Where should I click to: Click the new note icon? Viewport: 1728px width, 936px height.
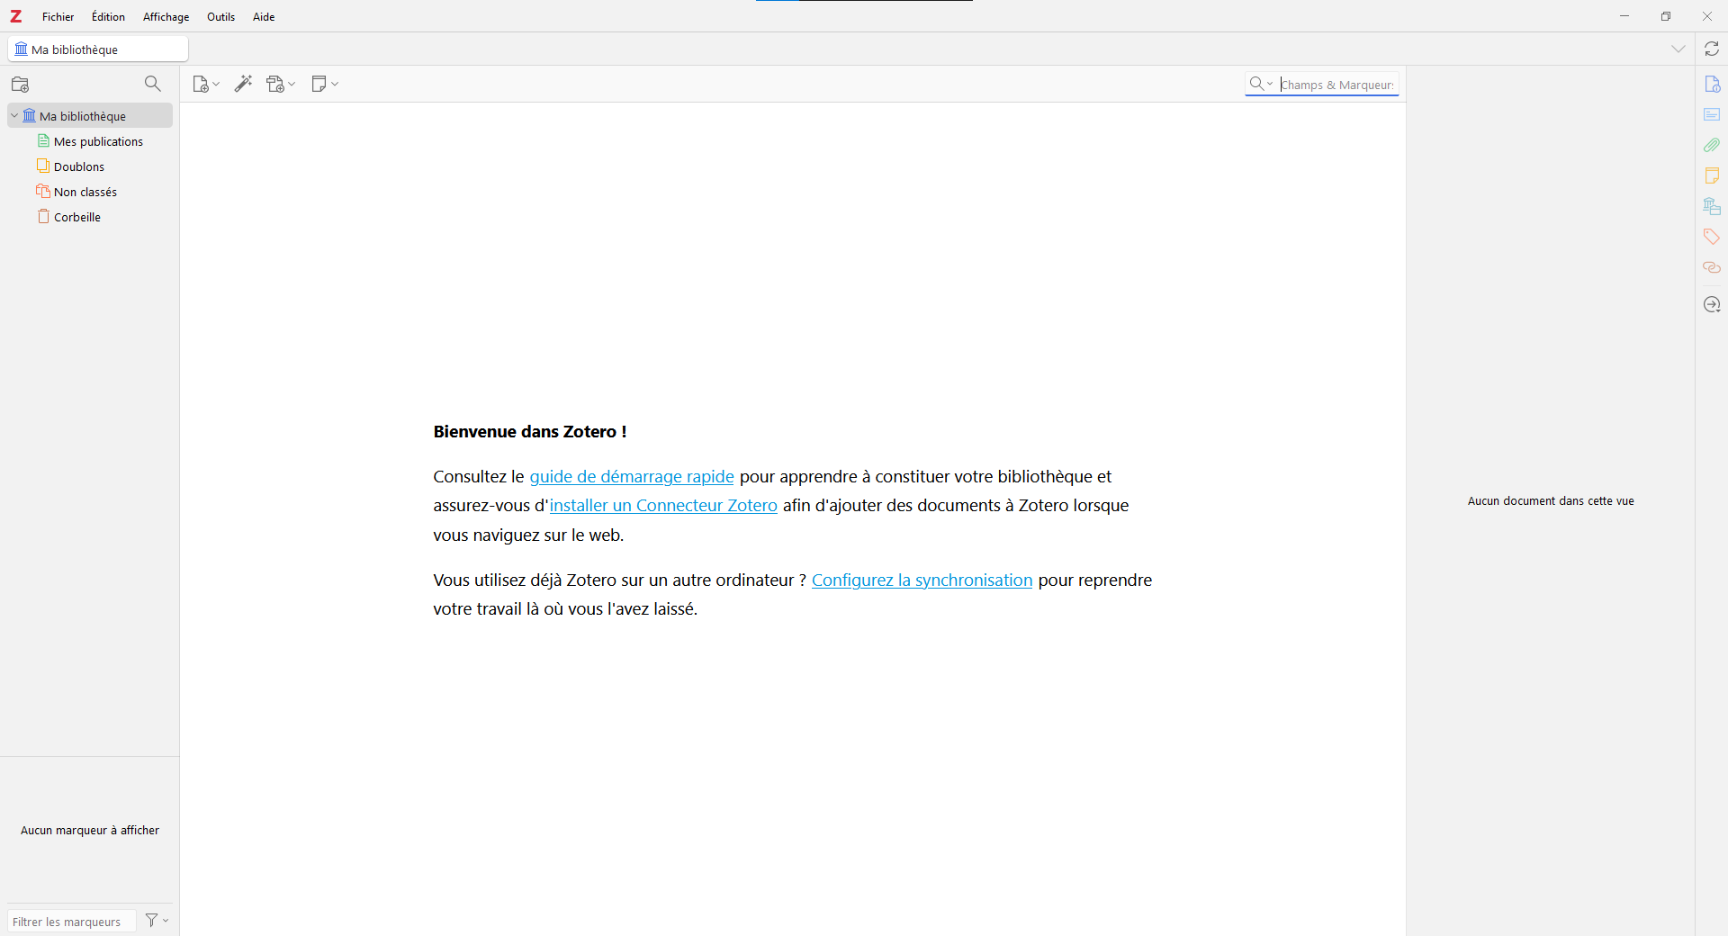319,84
